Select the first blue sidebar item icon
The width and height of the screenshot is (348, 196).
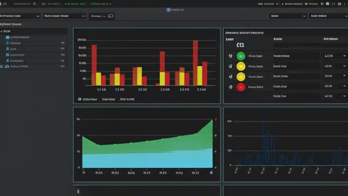(x=7, y=37)
